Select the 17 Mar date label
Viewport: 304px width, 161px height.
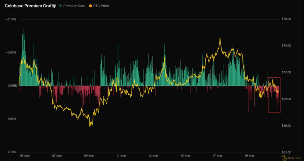[x=217, y=156]
